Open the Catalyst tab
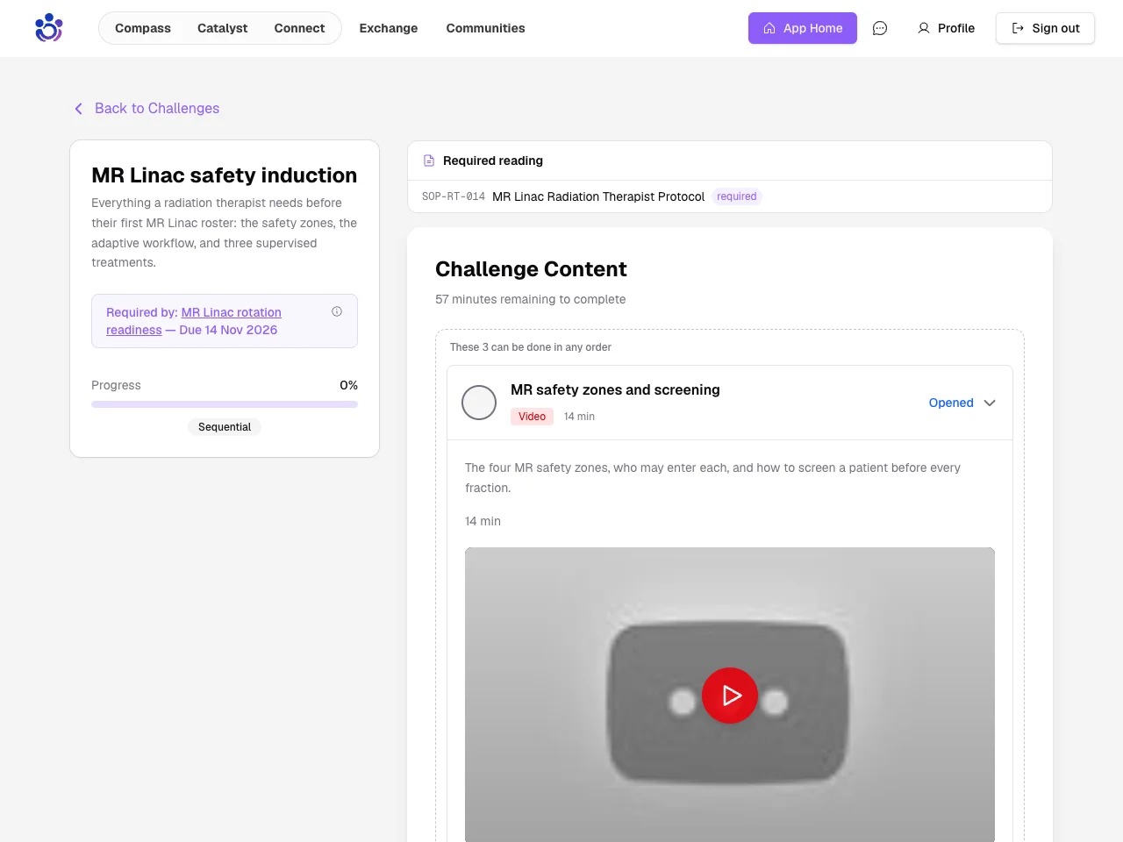Viewport: 1123px width, 842px height. pos(223,28)
